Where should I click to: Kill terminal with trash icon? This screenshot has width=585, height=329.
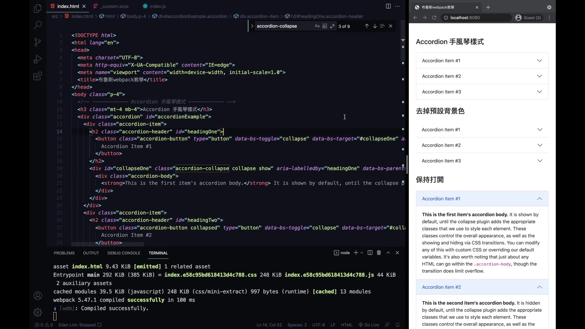[379, 253]
